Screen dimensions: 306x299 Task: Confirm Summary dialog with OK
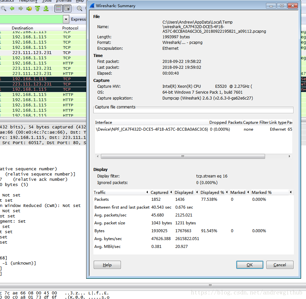coord(250,265)
